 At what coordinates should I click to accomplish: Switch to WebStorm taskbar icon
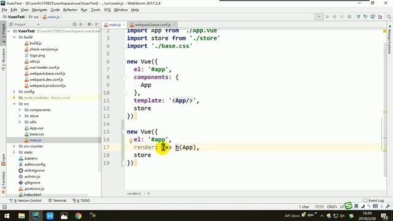tap(36, 215)
